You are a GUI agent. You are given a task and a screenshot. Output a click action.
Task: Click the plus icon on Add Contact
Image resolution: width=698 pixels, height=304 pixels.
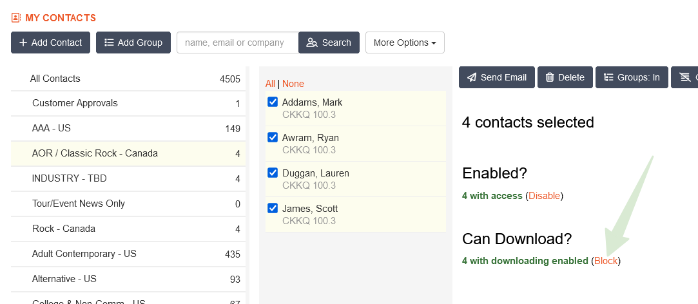[23, 43]
